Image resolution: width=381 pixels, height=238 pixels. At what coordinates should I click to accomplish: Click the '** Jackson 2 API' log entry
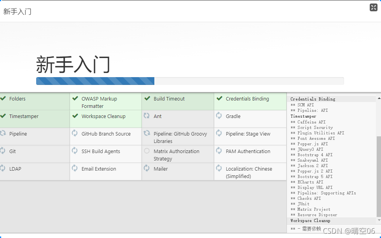[309, 166]
